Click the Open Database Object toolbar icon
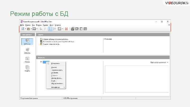The height and width of the screenshot is (107, 190). [x=73, y=29]
